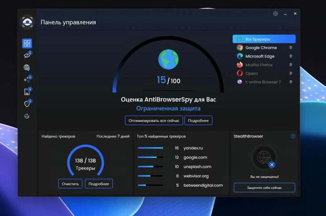The height and width of the screenshot is (216, 326).
Task: Click Защитите себя сейчас button
Action: point(264,187)
